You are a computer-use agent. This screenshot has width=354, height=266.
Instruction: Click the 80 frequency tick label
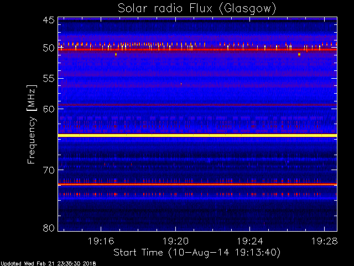(x=49, y=228)
